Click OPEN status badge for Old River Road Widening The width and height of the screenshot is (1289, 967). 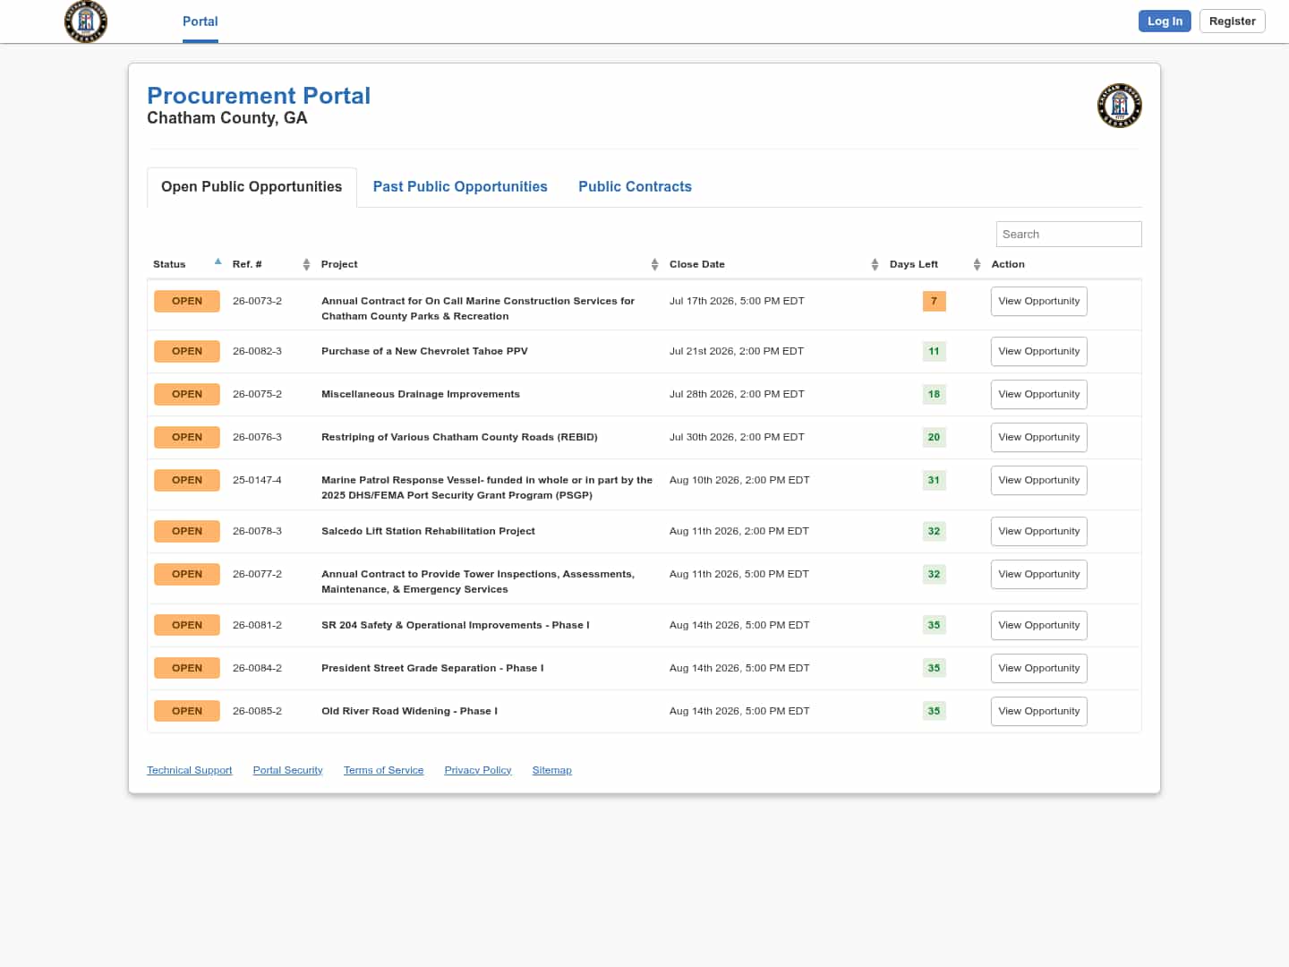[187, 711]
